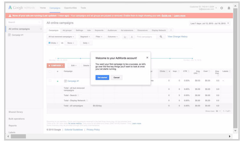Click the Campaign #1 icon in sidebar

pyautogui.click(x=10, y=35)
